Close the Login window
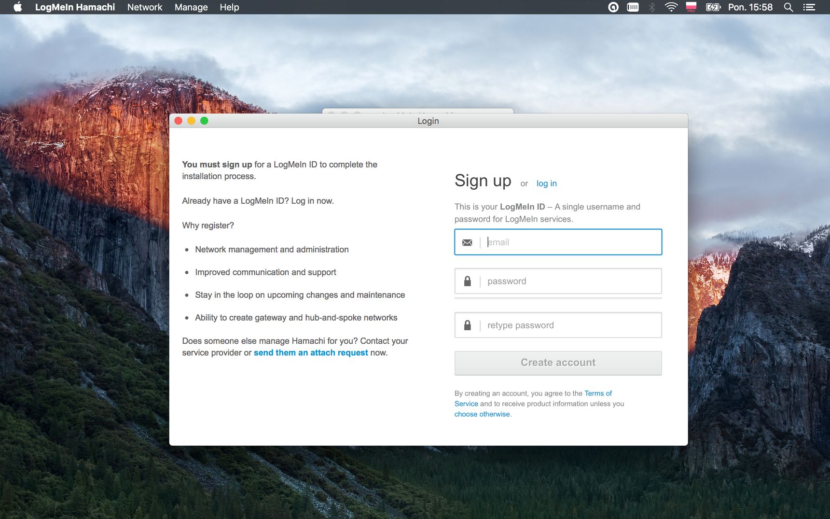Image resolution: width=830 pixels, height=519 pixels. [x=178, y=121]
